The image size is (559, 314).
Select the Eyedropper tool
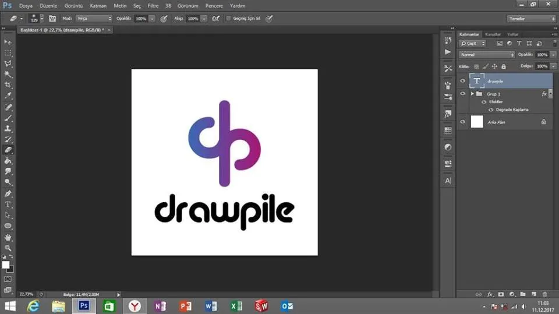(x=8, y=96)
